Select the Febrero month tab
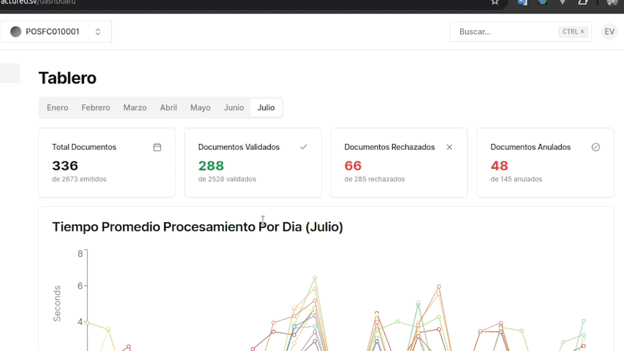Screen dimensions: 624x351 95,107
